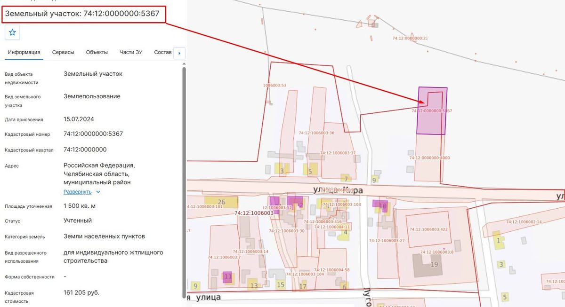This screenshot has height=307, width=565.
Task: Click the cadastral cost 161 205 руб.
Action: (81, 292)
